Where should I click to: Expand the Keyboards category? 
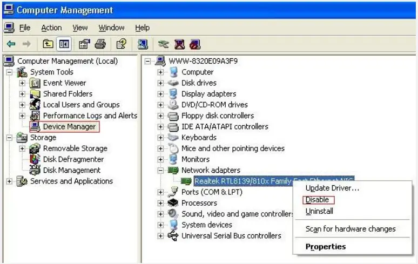tap(160, 138)
